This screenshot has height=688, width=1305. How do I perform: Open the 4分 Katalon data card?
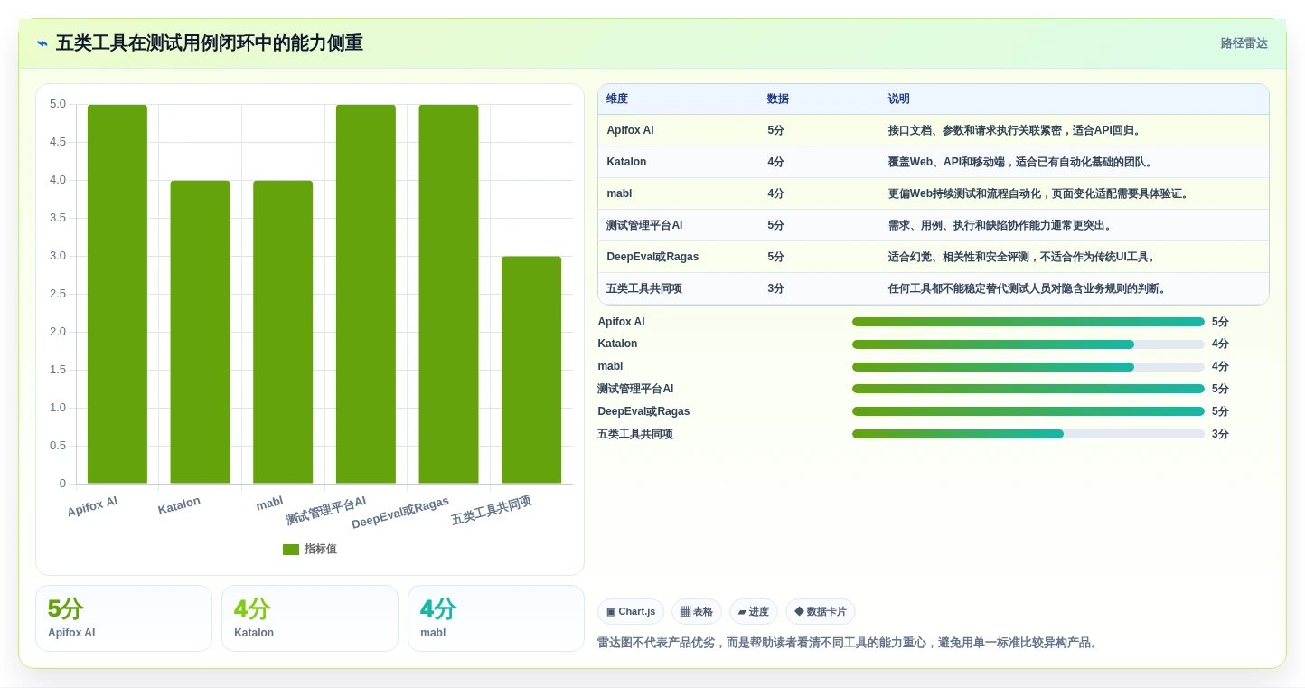pyautogui.click(x=310, y=618)
